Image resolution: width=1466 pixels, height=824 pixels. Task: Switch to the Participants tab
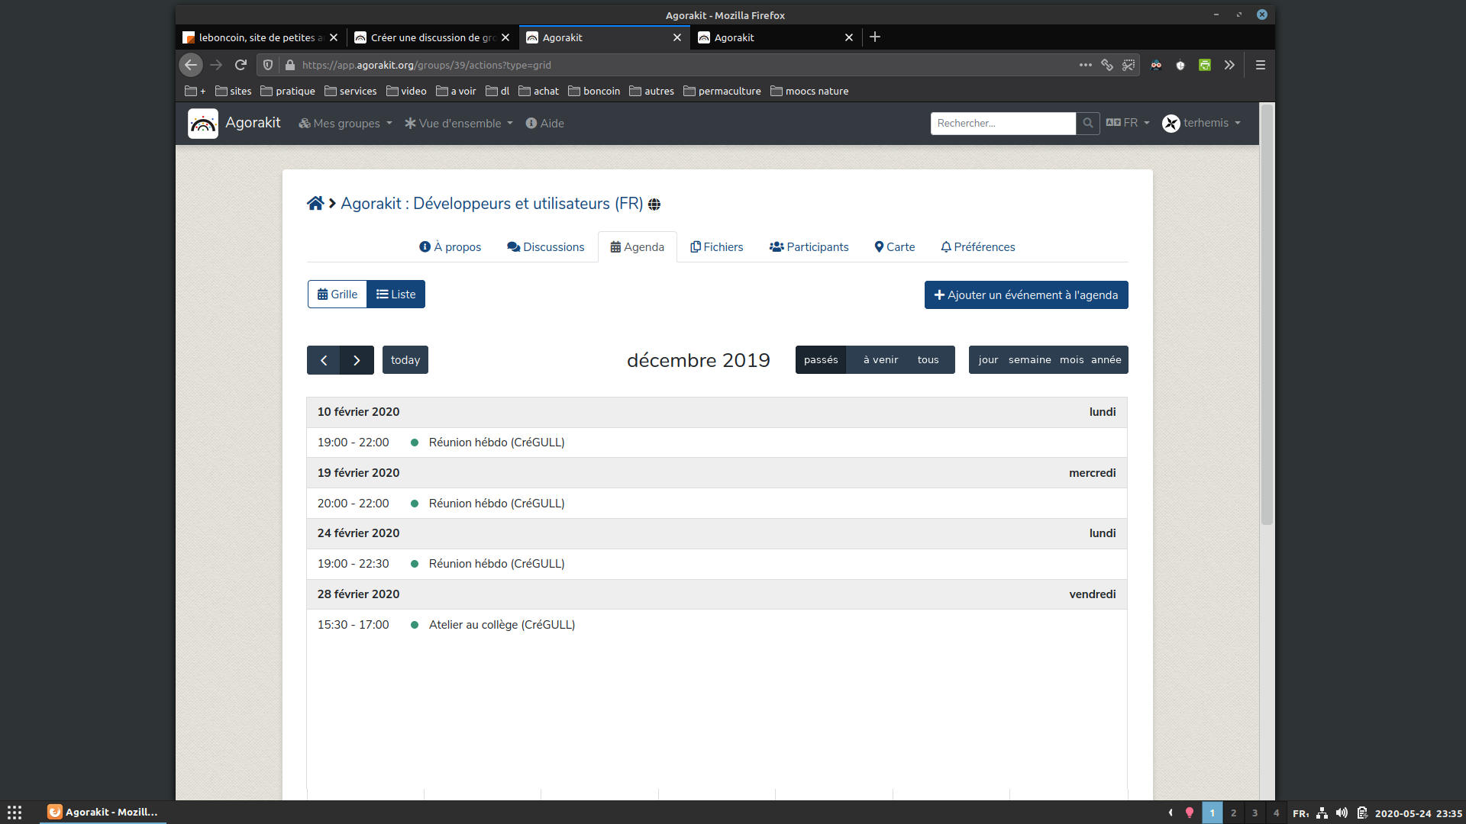click(809, 247)
